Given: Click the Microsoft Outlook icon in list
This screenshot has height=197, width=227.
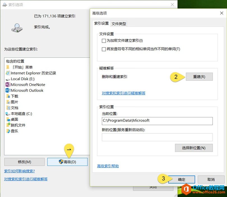Looking at the screenshot, I should pos(8,91).
